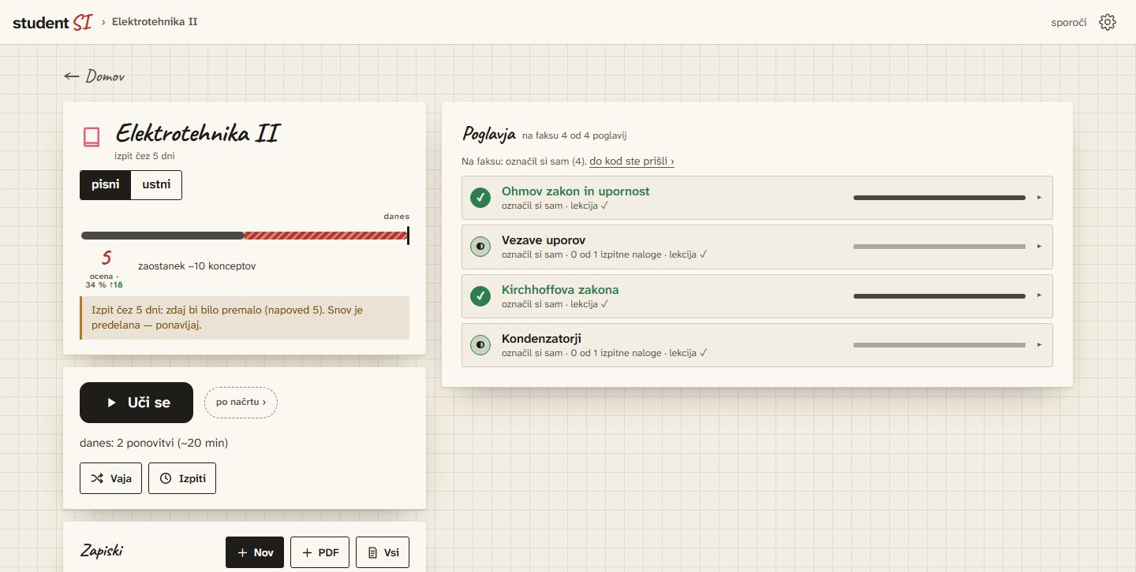Click the half-circle status icon for Kondenzatorji
1136x572 pixels.
click(x=480, y=345)
